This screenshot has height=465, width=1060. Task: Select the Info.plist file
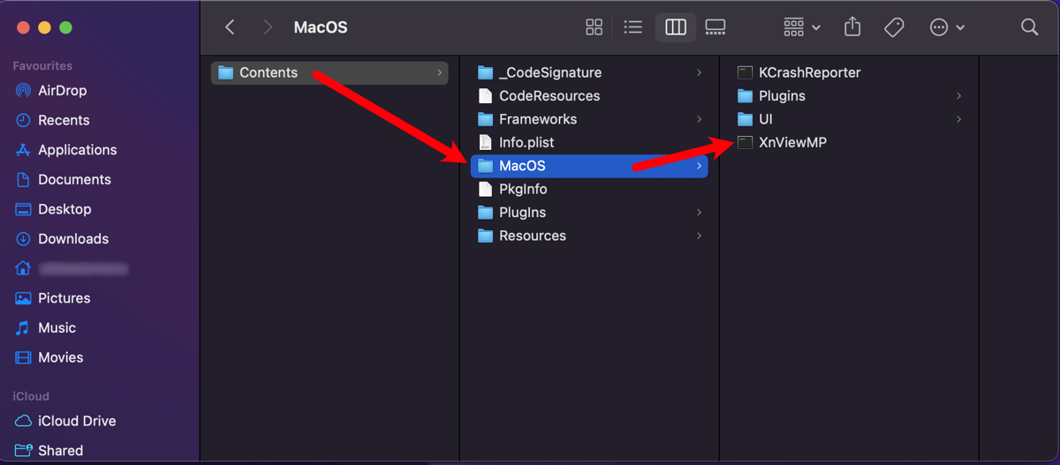[526, 142]
